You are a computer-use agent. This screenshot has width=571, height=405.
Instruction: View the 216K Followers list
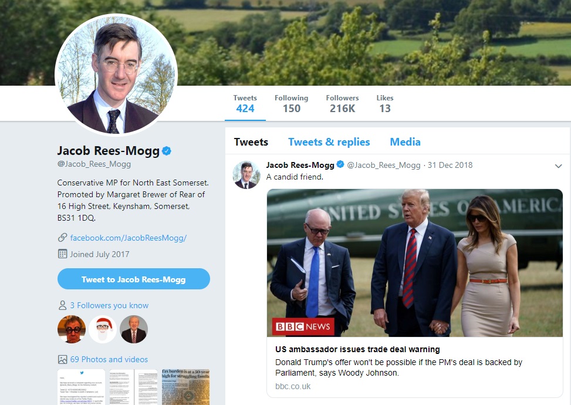click(x=342, y=104)
